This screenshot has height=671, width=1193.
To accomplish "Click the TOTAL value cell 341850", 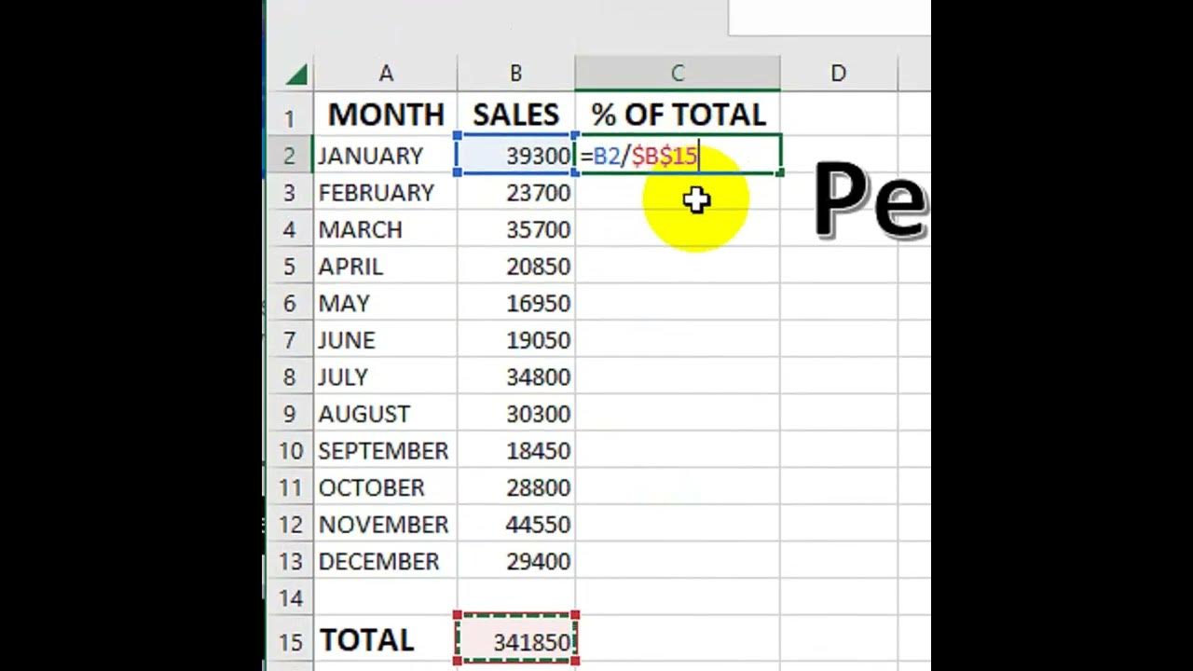I will pyautogui.click(x=516, y=641).
